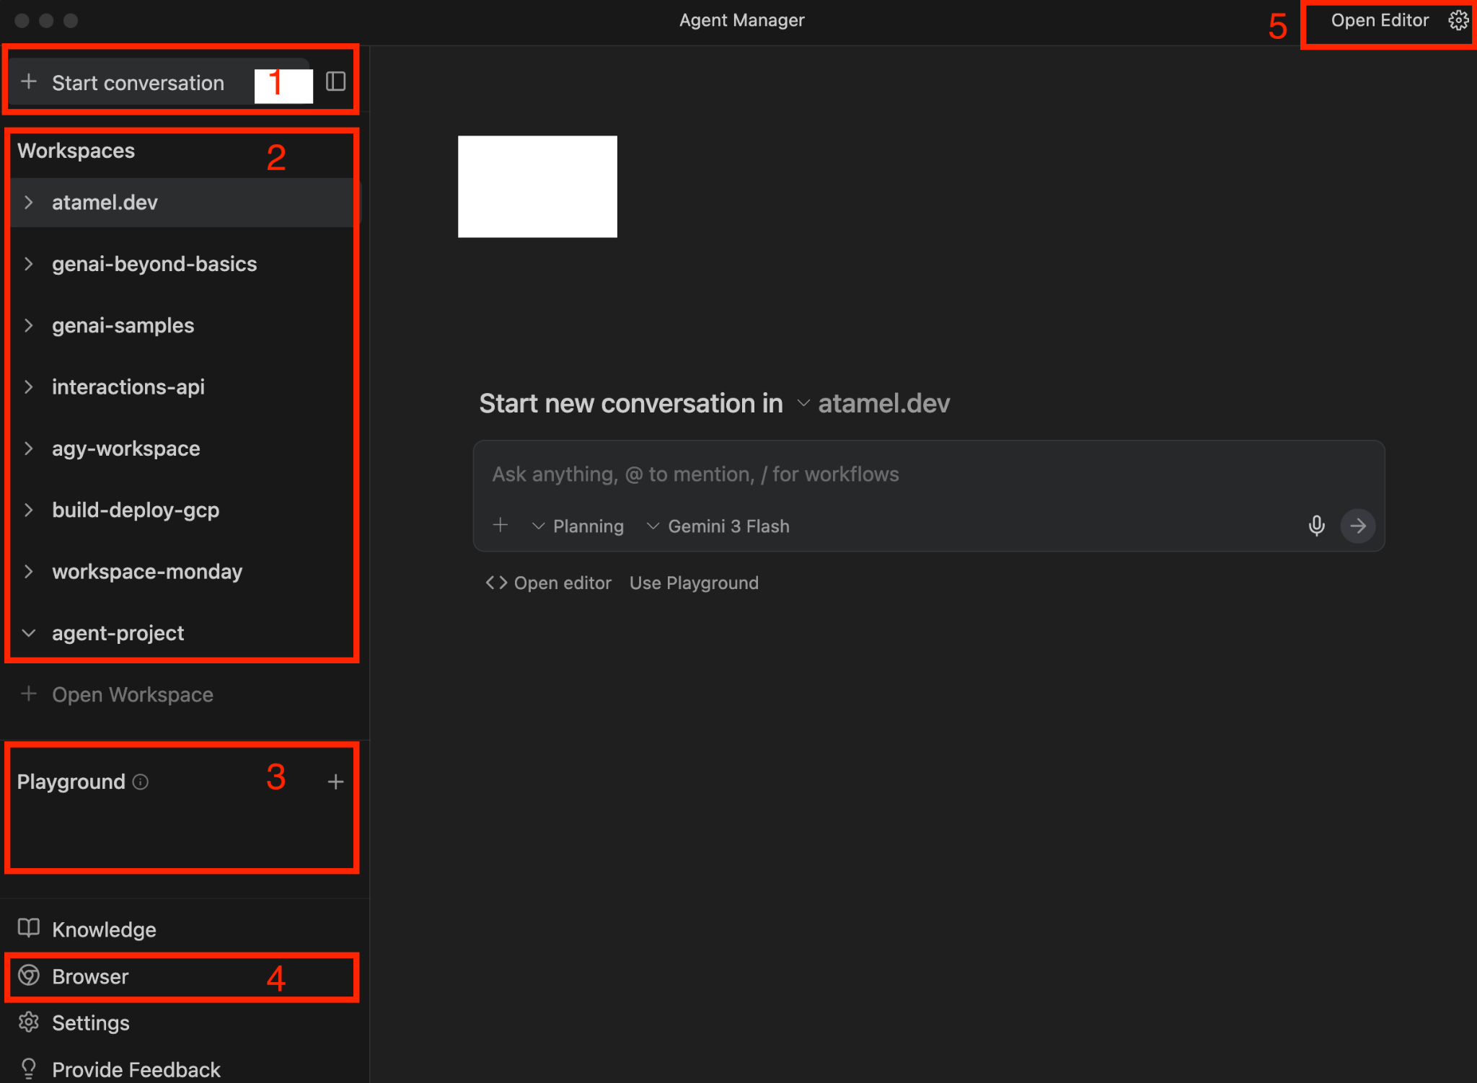1477x1083 pixels.
Task: Open the Knowledge book item
Action: [103, 929]
